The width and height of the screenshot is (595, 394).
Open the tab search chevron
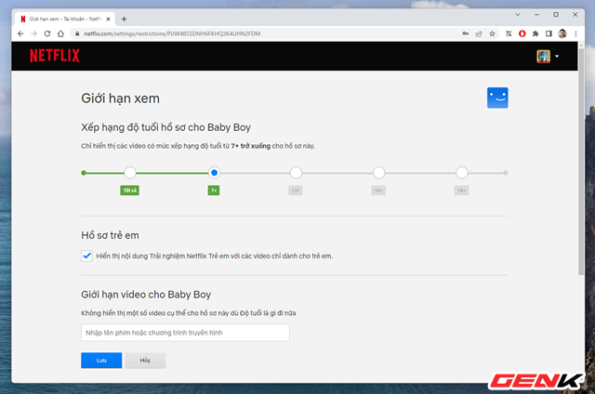click(517, 15)
